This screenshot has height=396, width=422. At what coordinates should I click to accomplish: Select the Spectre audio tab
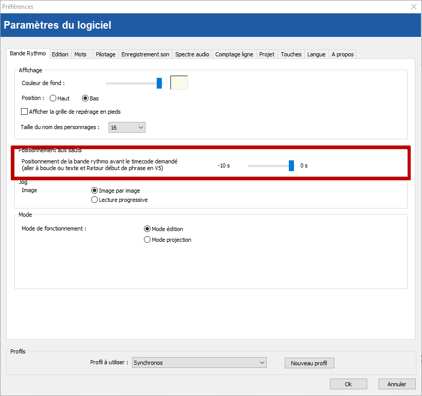[x=192, y=54]
